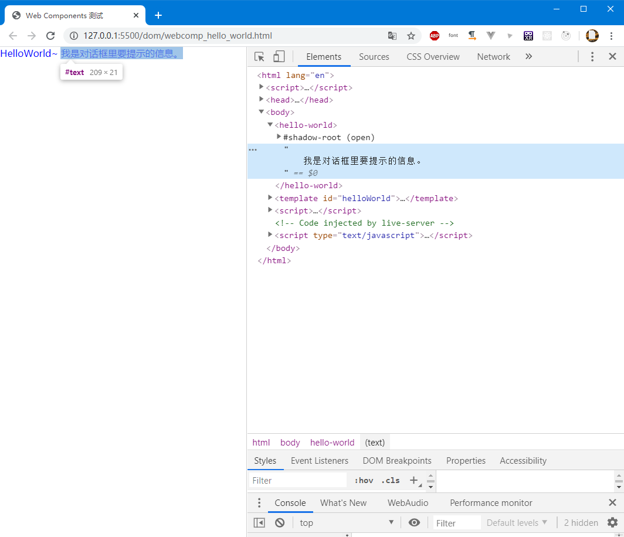This screenshot has width=624, height=537.
Task: Open the small gray arrow extension
Action: 510,36
